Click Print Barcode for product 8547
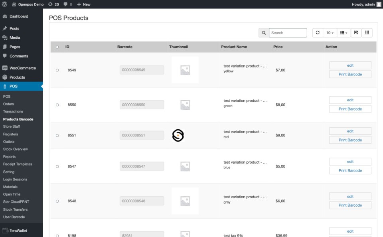 pos(350,171)
